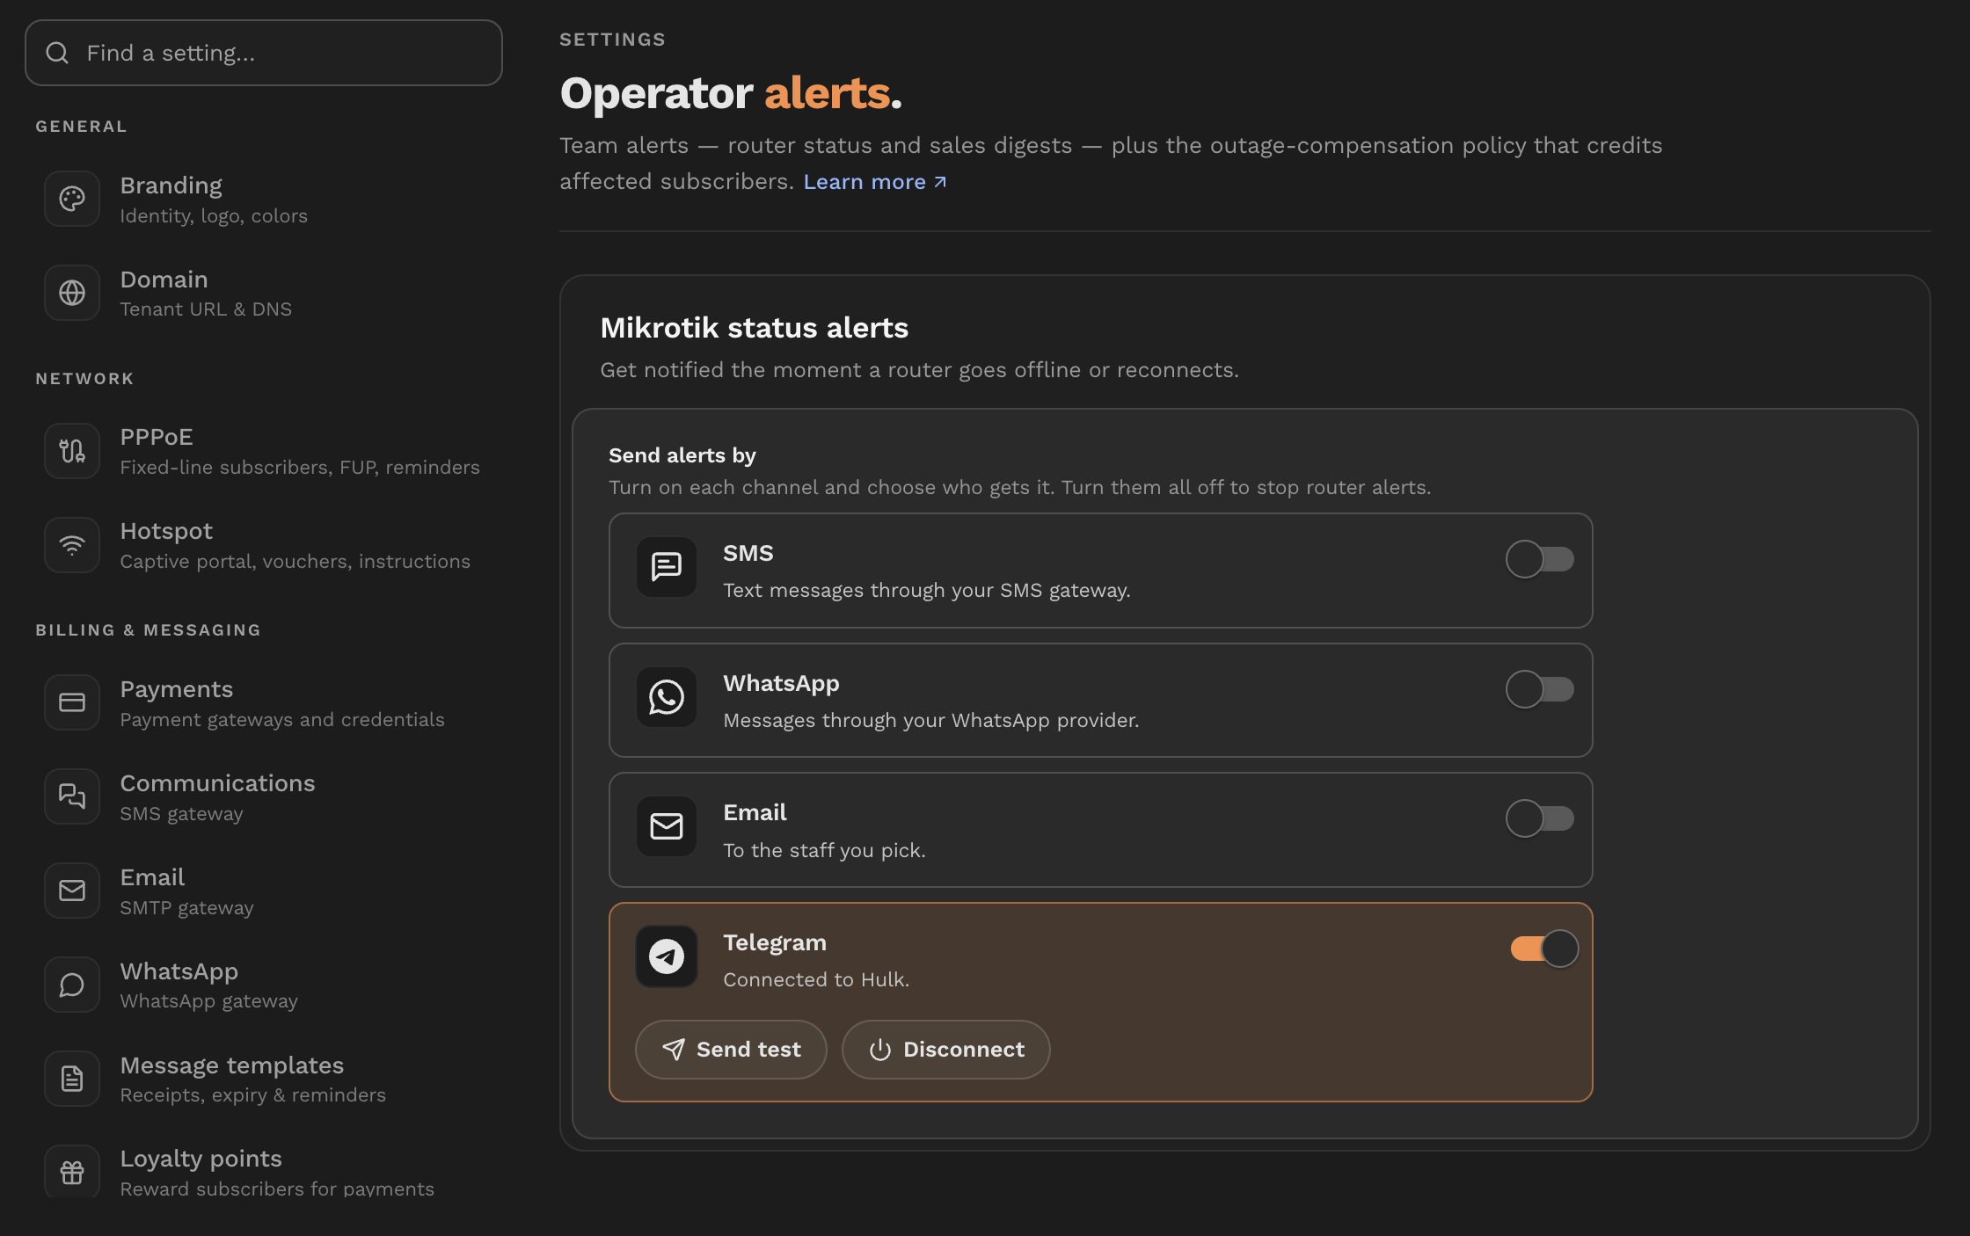This screenshot has height=1236, width=1970.
Task: Click the Telegram paper-plane logo icon
Action: tap(667, 956)
